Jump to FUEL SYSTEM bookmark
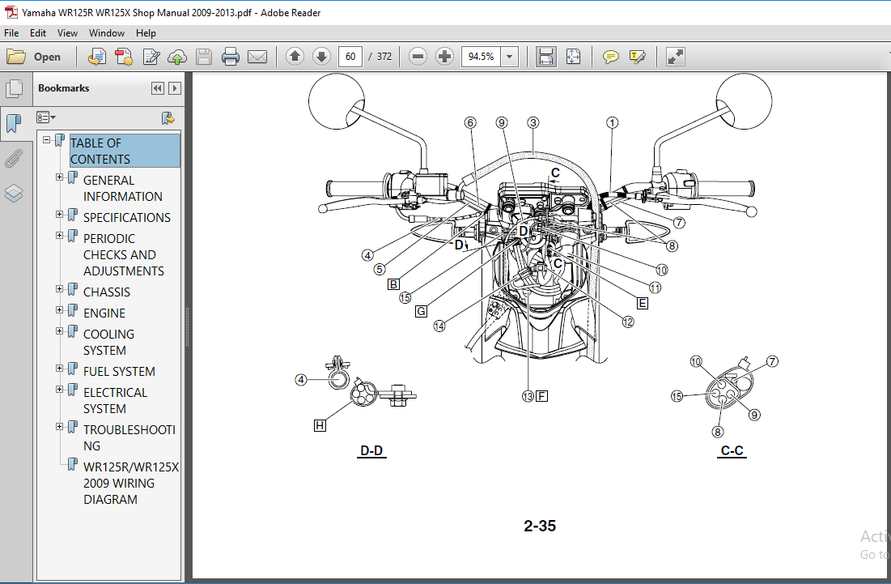 [x=119, y=371]
